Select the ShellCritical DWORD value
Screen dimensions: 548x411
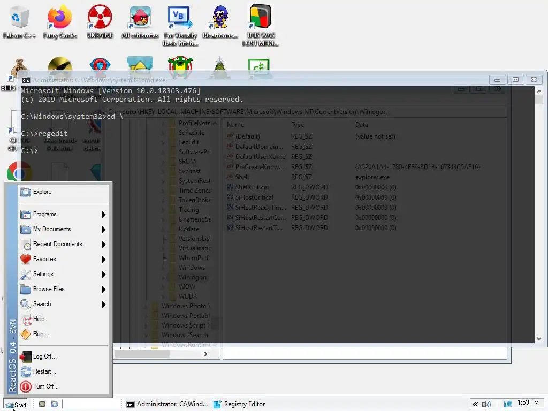[252, 187]
